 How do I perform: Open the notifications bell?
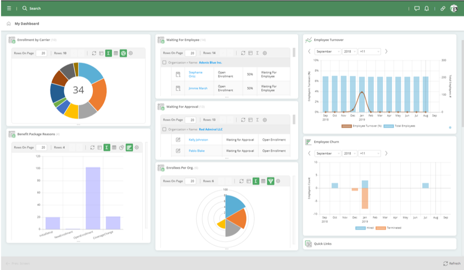[427, 9]
